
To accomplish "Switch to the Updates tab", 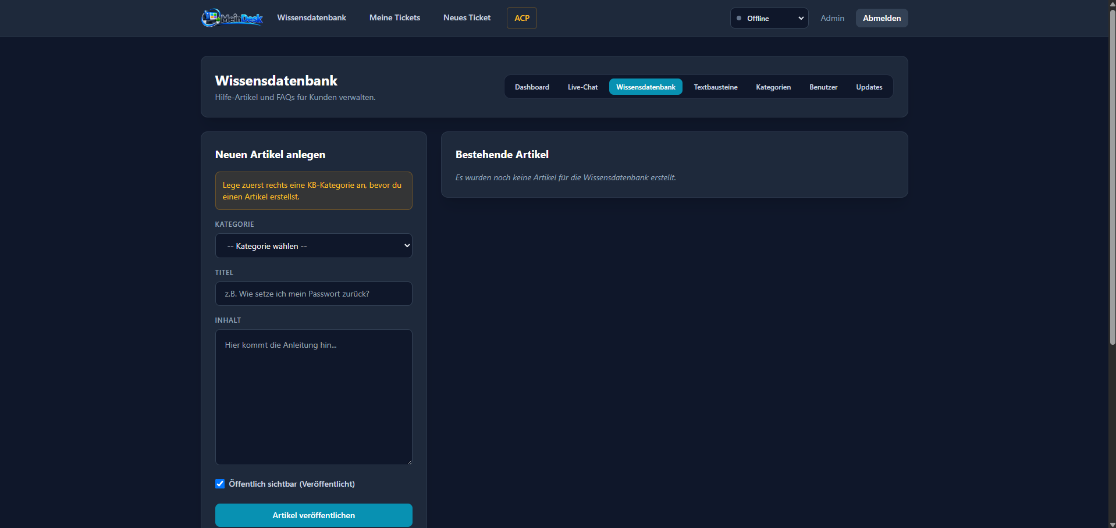I will [x=869, y=87].
